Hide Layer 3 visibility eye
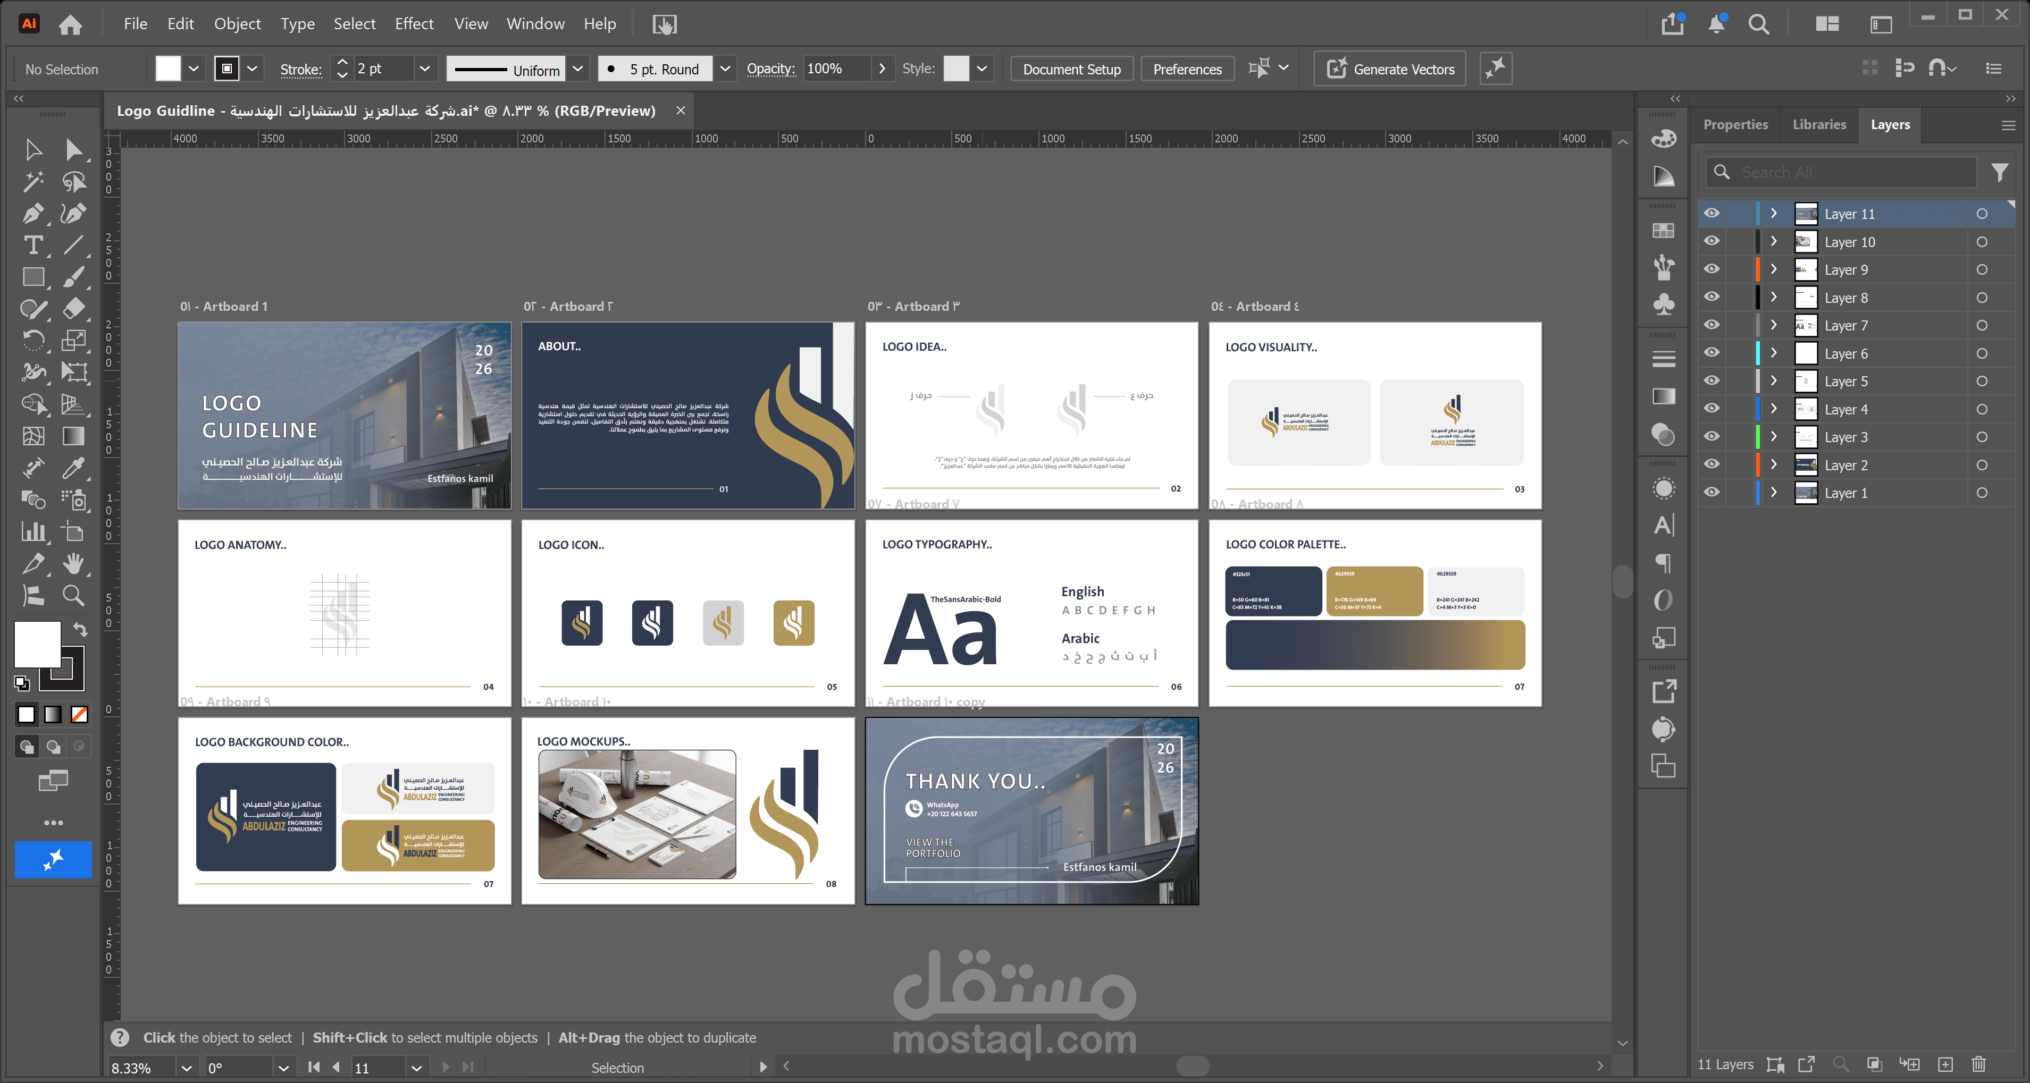 coord(1712,436)
